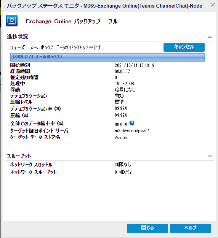The height and width of the screenshot is (238, 218).
Task: Click the 0 MB/分 network throughput value
Action: pos(123,172)
